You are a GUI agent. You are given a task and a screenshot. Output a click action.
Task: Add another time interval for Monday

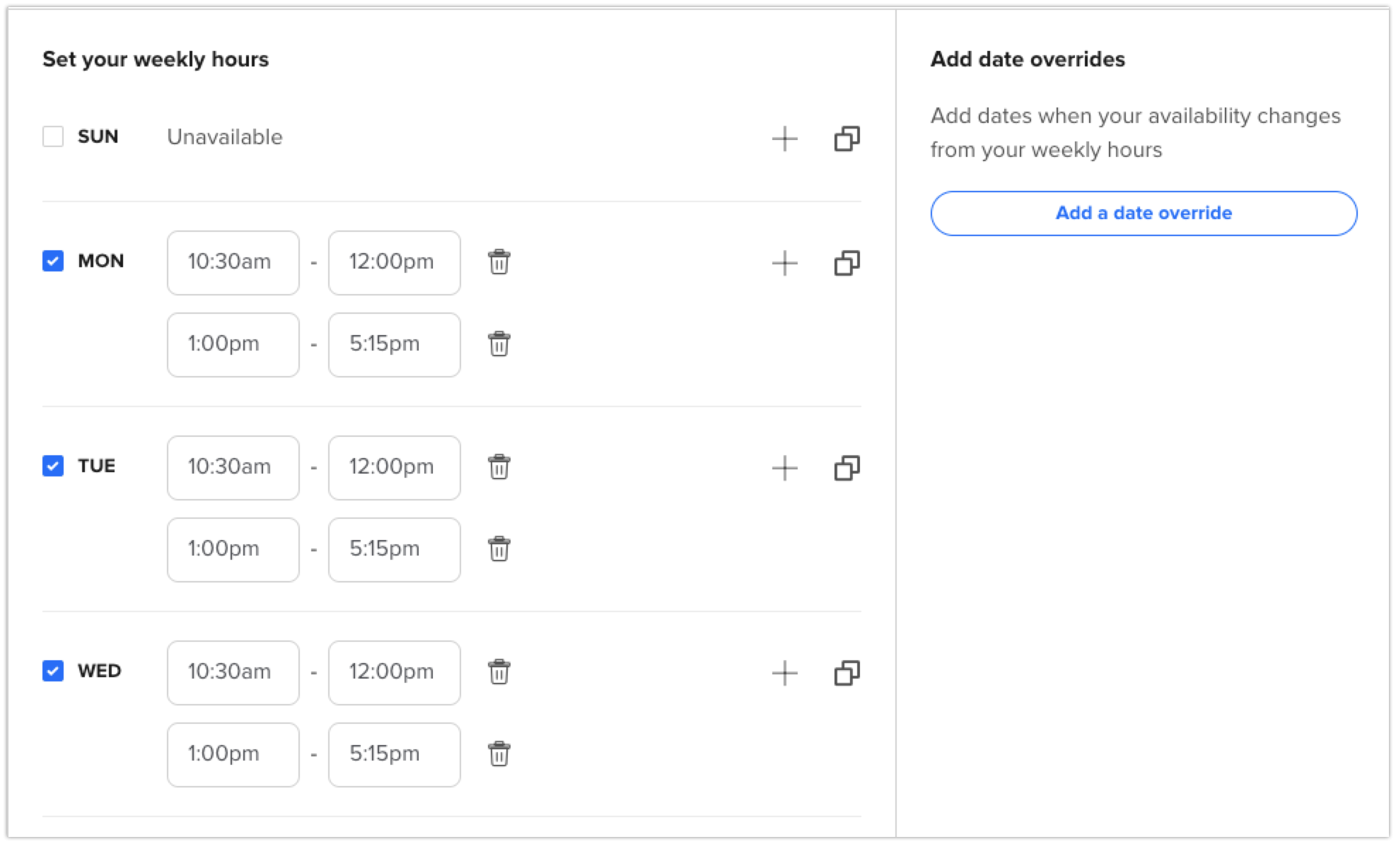pos(784,263)
